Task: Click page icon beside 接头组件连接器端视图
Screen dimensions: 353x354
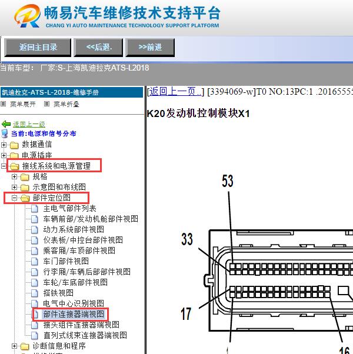Action: (35, 325)
